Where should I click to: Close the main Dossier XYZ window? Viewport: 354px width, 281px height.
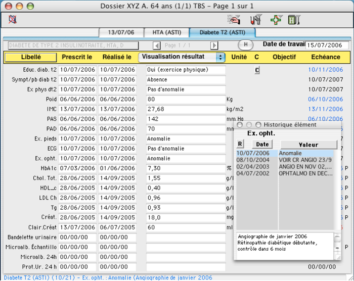tap(9, 6)
